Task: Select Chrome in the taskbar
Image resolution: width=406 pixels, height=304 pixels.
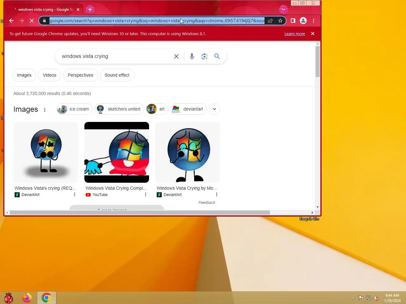Action: coord(47,298)
